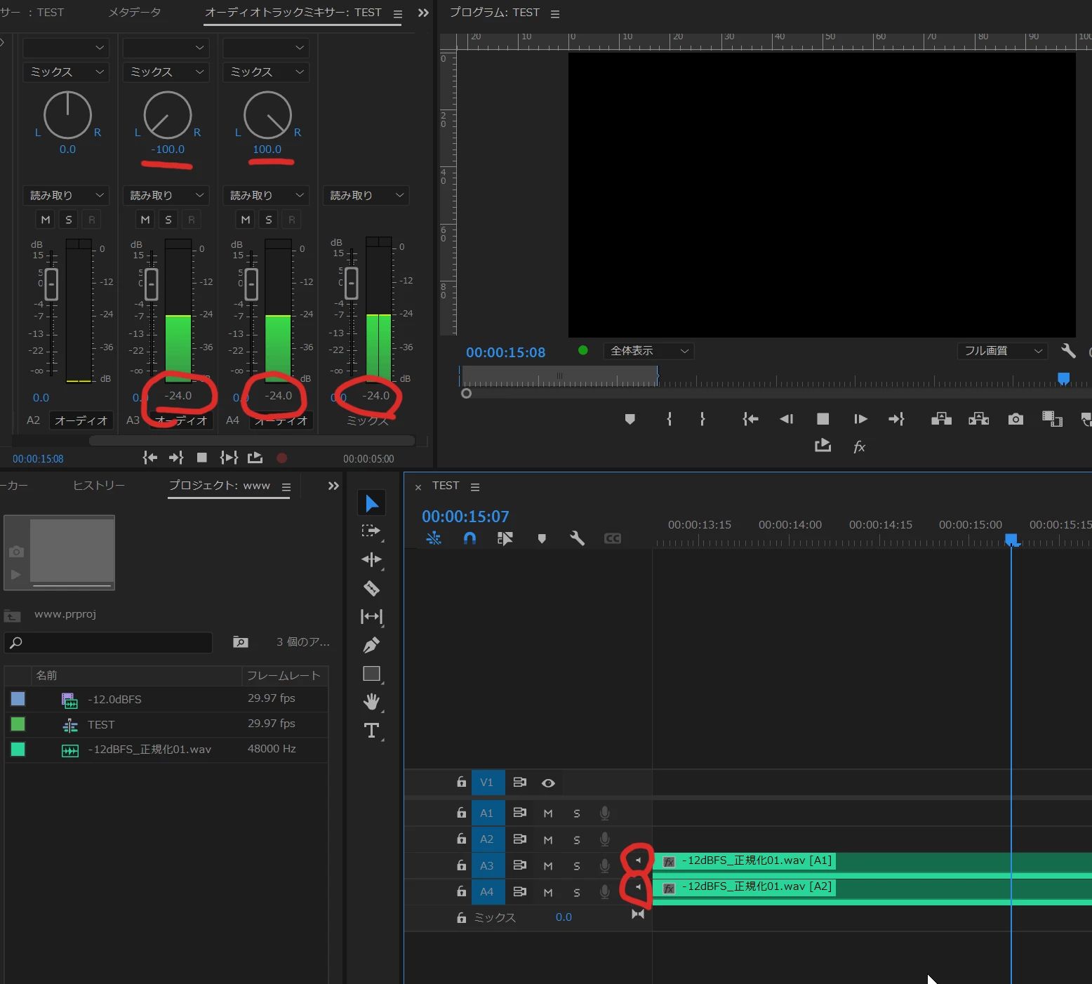The width and height of the screenshot is (1092, 984).
Task: Select the Type tool
Action: 371,731
